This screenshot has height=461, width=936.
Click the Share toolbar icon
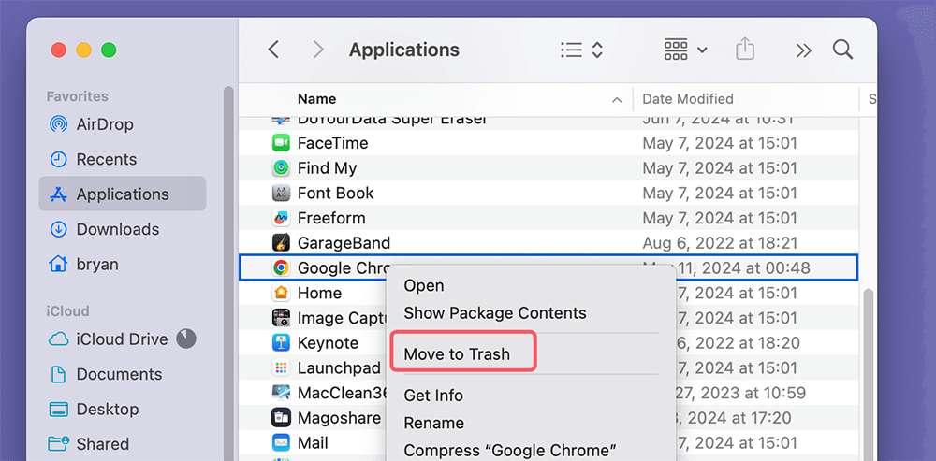pyautogui.click(x=744, y=50)
